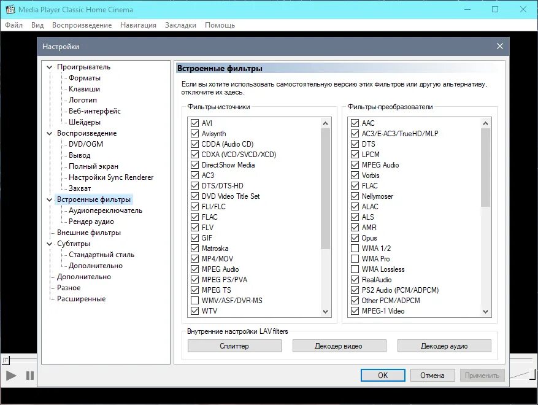
Task: Maximize the Media Player Classic window
Action: tap(495, 9)
